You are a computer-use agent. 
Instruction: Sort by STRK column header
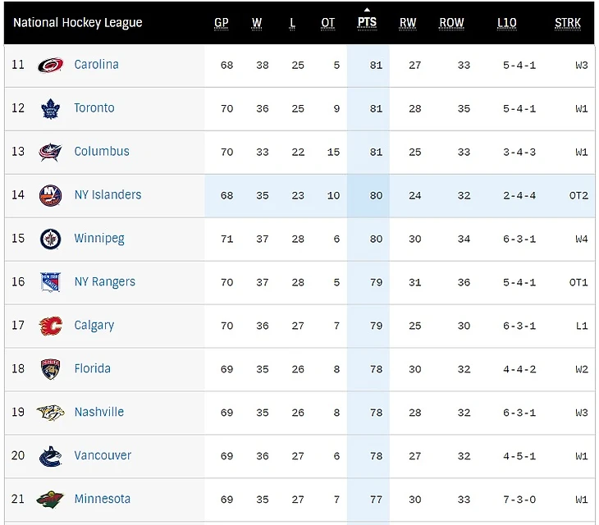coord(567,22)
